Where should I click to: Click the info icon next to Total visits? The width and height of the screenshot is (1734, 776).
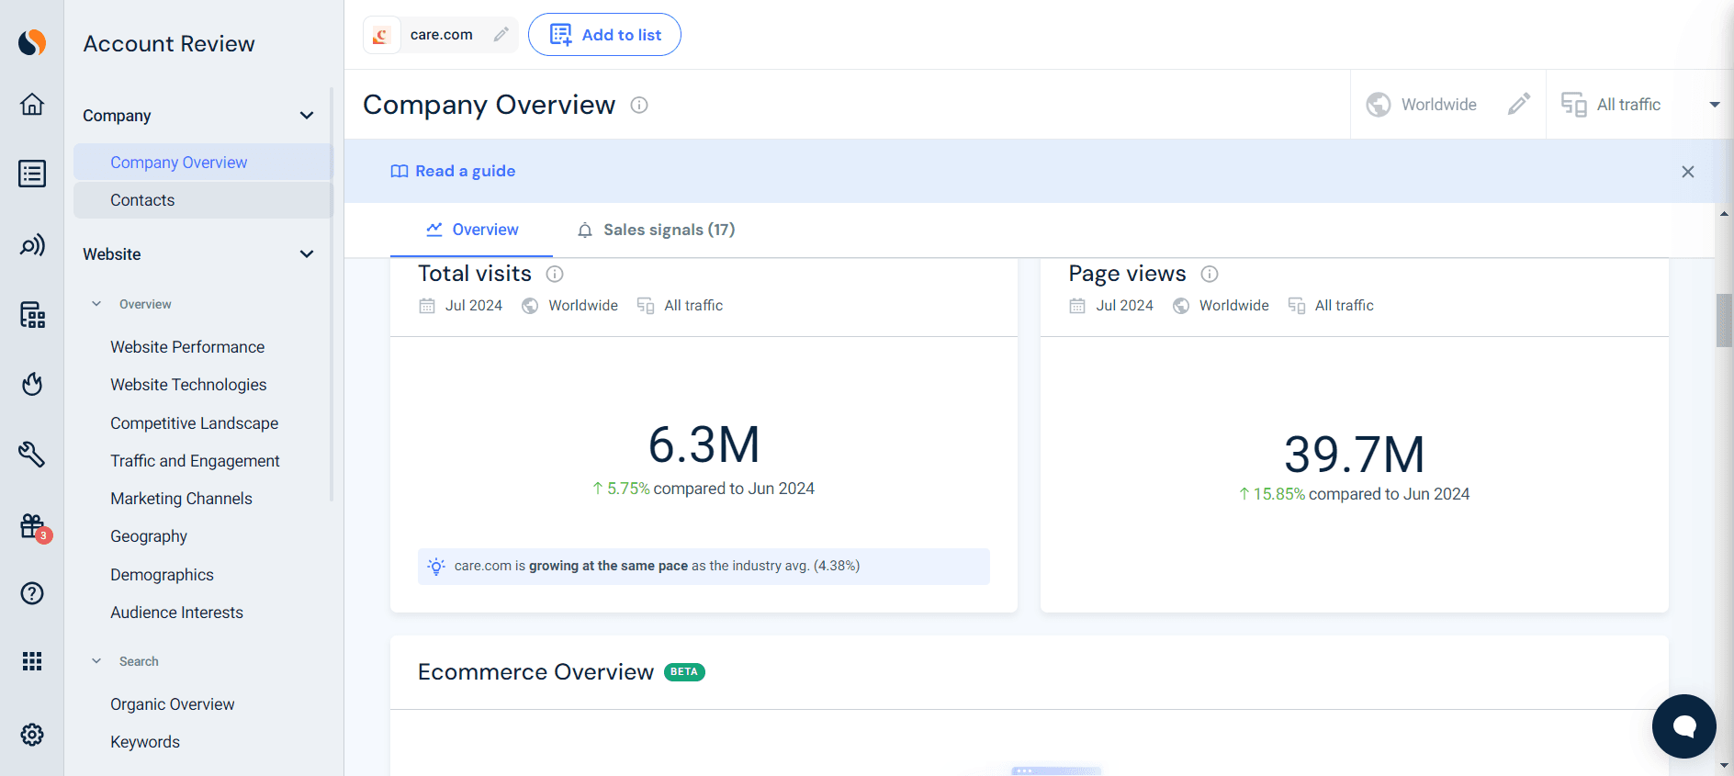pyautogui.click(x=555, y=274)
